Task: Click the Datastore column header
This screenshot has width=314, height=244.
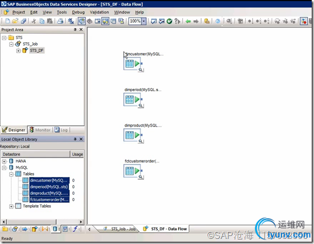Action: pos(36,154)
